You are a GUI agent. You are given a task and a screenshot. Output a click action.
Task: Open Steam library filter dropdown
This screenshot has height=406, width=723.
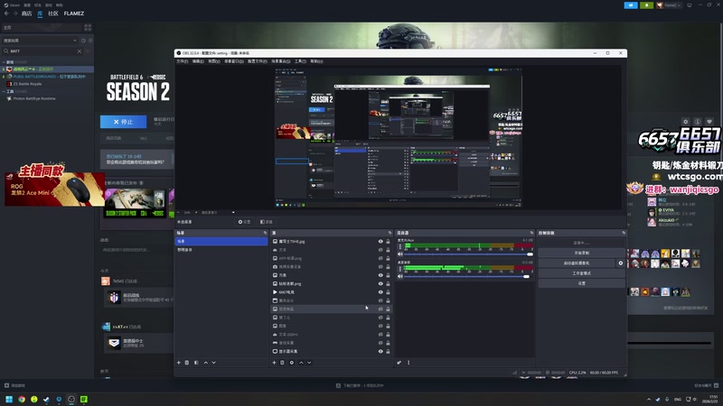tap(75, 41)
